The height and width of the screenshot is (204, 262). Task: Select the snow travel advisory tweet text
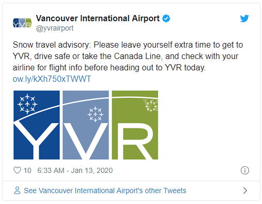click(x=128, y=56)
